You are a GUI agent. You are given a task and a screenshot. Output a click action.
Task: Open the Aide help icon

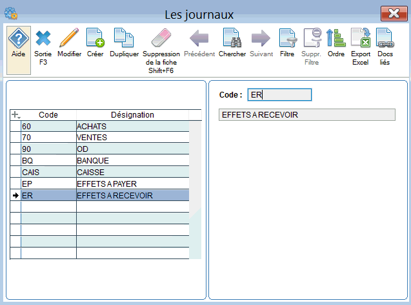click(19, 50)
